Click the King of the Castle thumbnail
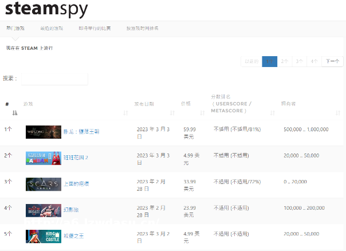Screen dimensions: 346x251 point(43,236)
